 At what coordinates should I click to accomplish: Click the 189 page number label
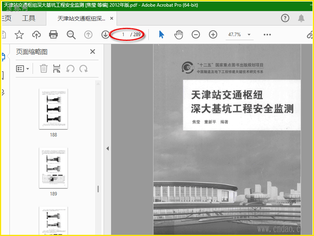53,194
